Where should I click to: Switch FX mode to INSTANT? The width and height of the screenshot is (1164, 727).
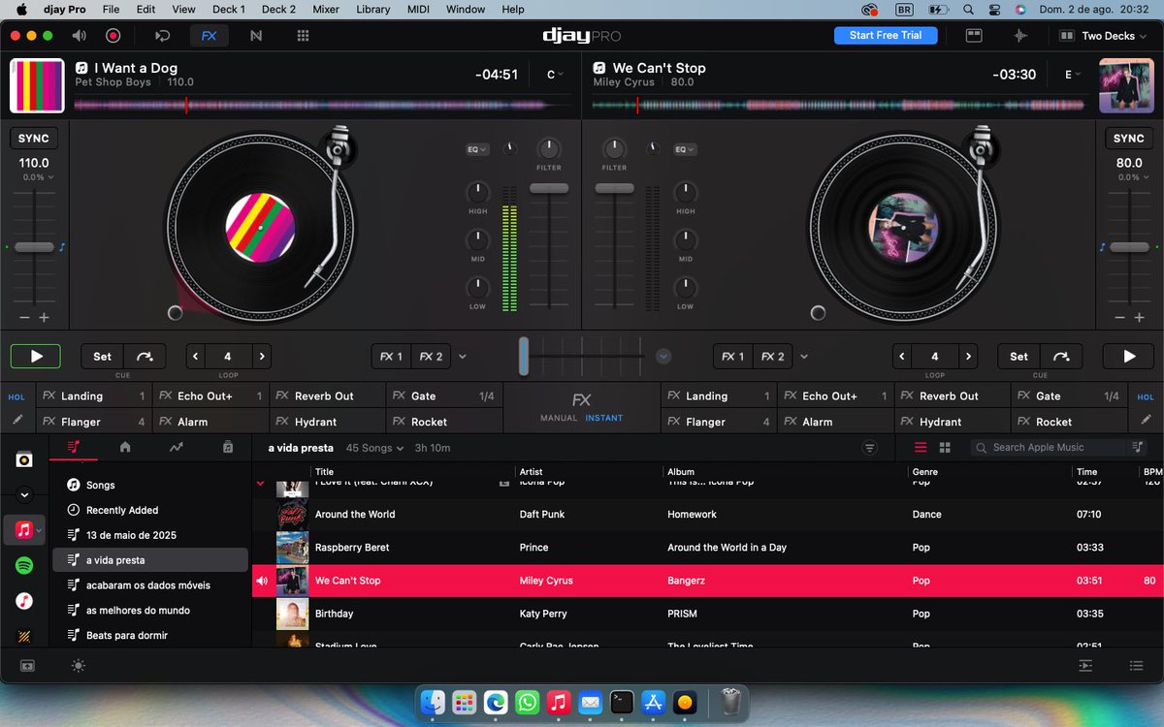[x=604, y=418]
